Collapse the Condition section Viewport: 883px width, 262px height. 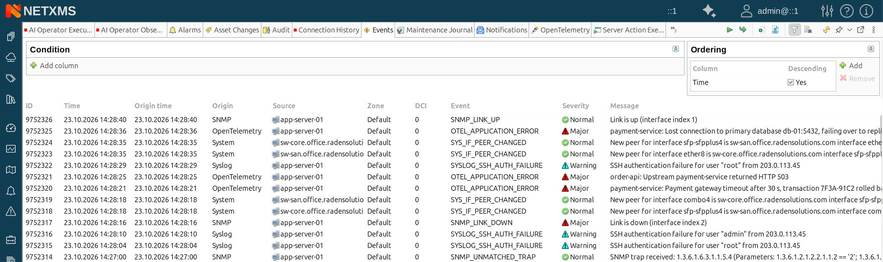tap(675, 49)
